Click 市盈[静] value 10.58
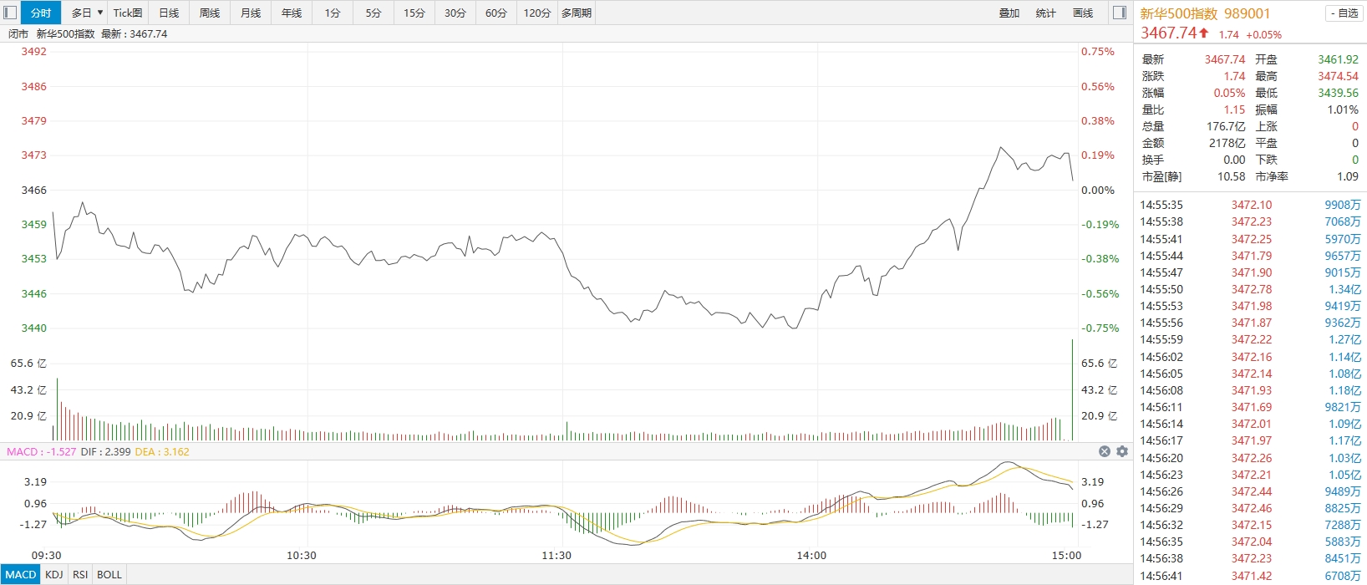The height and width of the screenshot is (585, 1367). tap(1232, 176)
